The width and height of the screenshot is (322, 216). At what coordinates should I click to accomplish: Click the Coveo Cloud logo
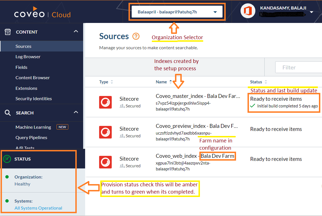coord(42,13)
